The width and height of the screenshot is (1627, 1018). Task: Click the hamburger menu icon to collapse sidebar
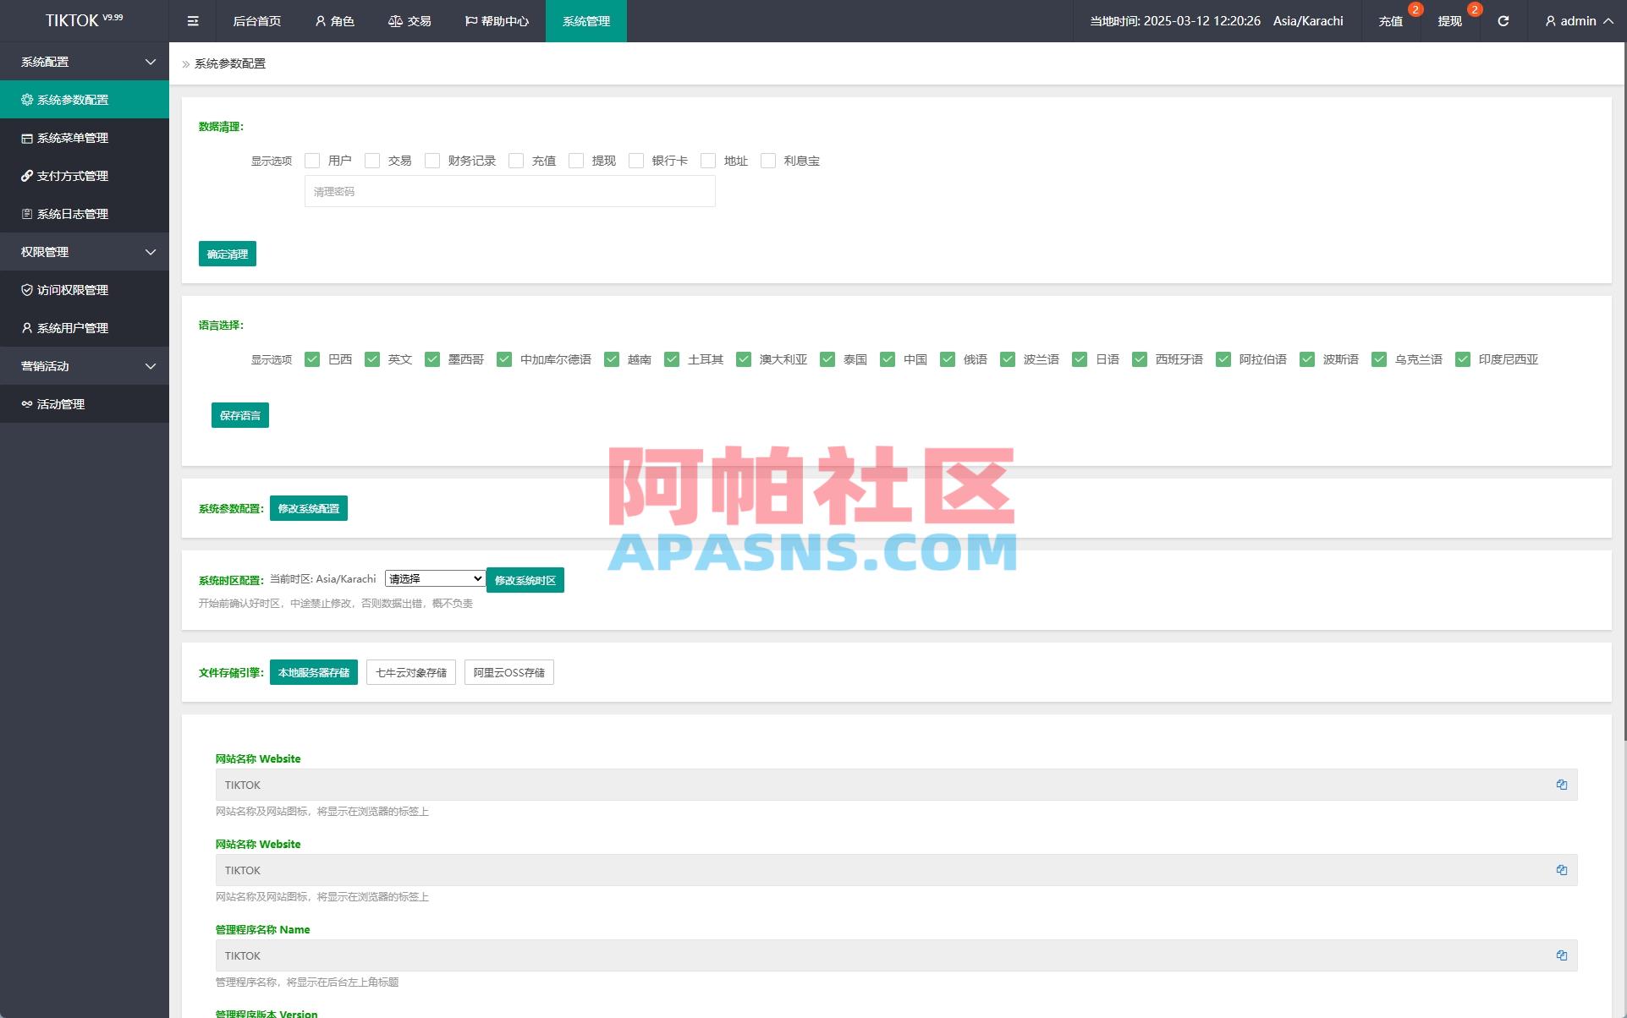[192, 20]
